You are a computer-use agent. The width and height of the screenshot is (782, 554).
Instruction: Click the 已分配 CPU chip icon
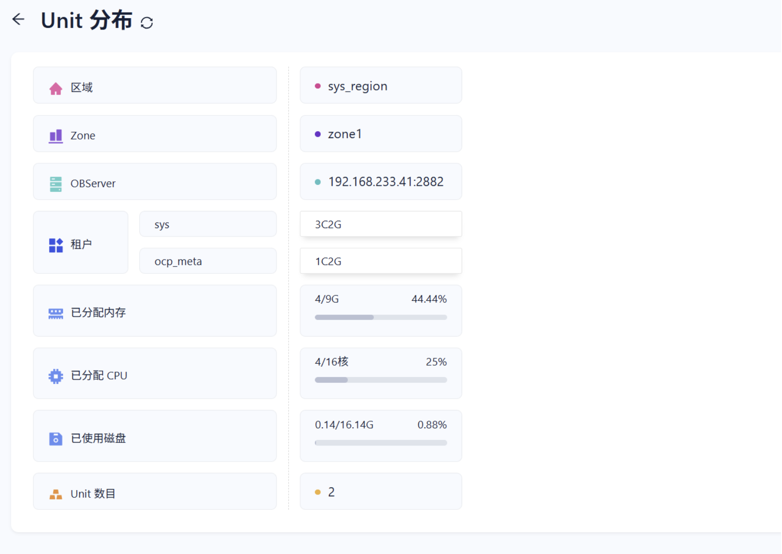point(56,376)
